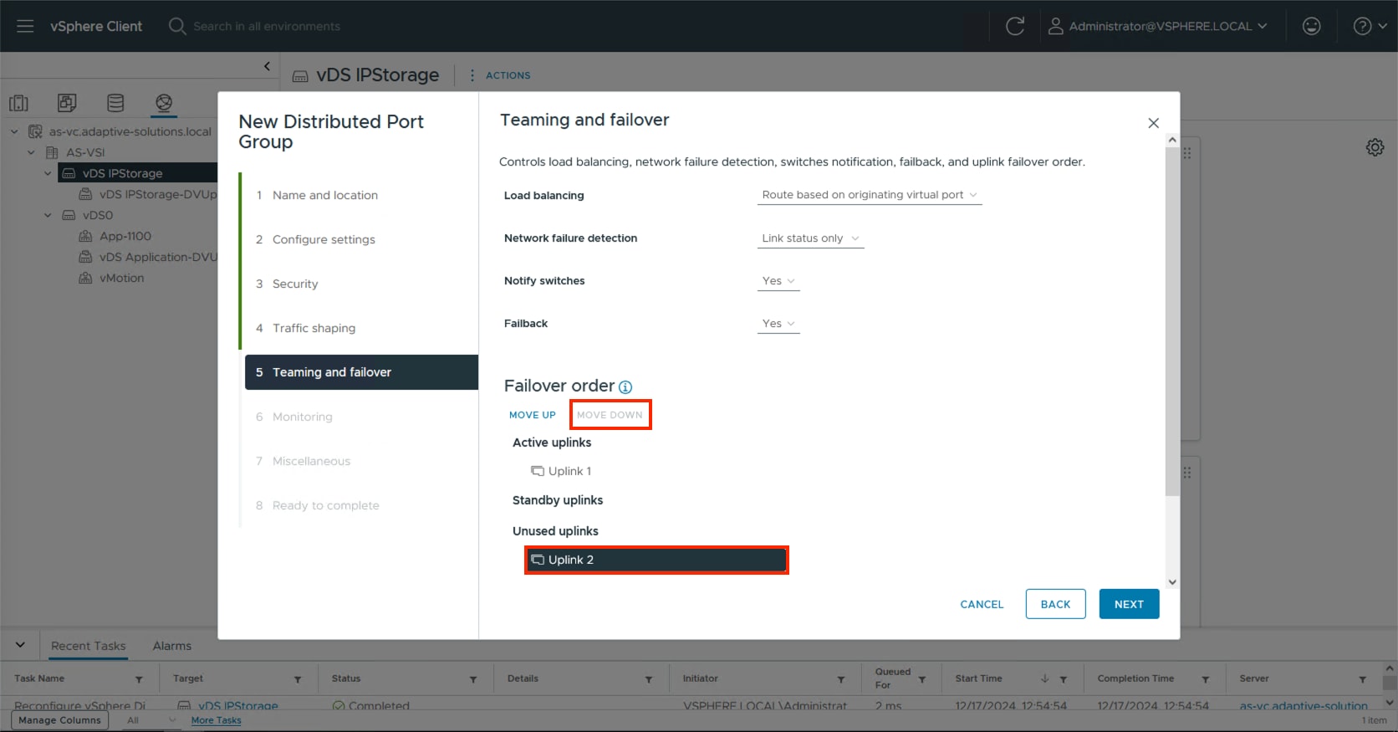
Task: Click MOVE UP in failover order
Action: (x=533, y=415)
